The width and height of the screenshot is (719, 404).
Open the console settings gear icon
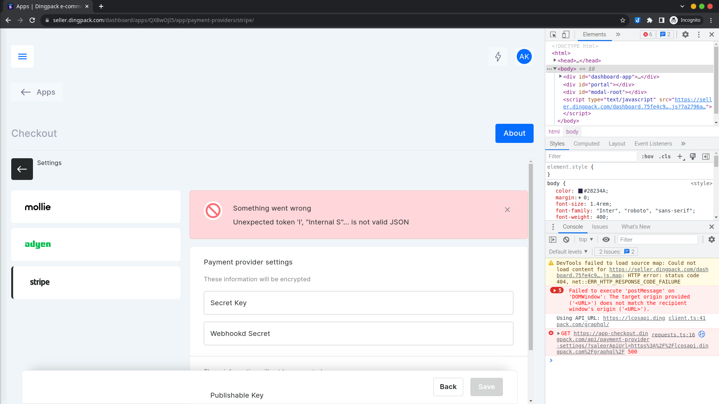pyautogui.click(x=712, y=239)
